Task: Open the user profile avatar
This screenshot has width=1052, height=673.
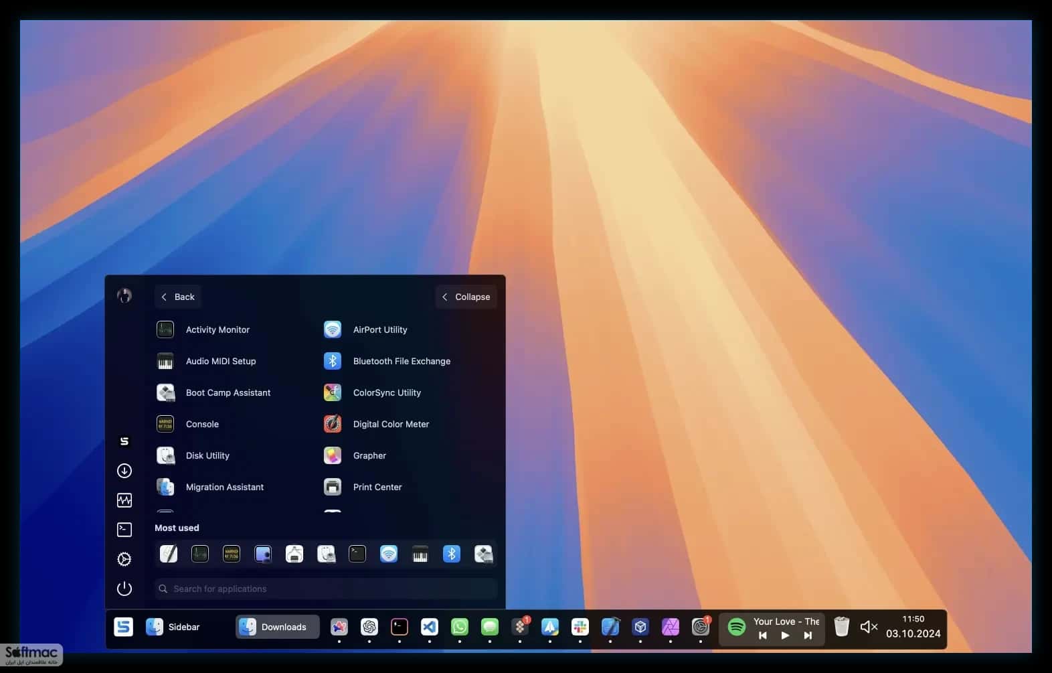Action: (x=124, y=295)
